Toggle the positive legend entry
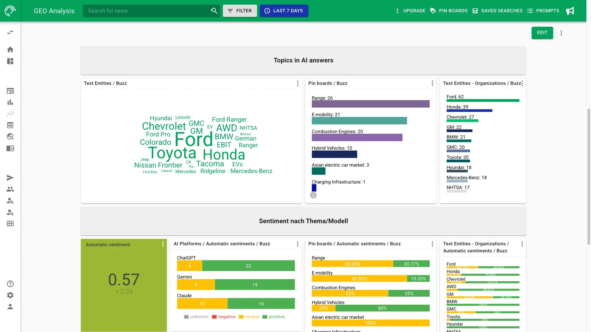Viewport: 591px width, 332px height. [273, 317]
